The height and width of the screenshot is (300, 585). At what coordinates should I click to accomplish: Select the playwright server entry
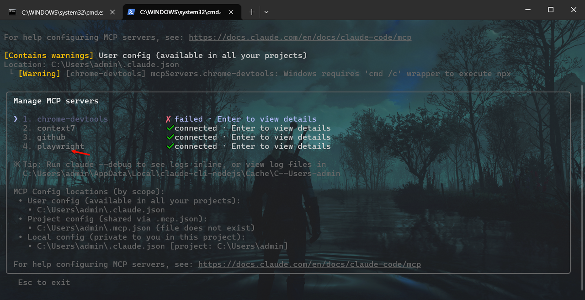point(60,146)
